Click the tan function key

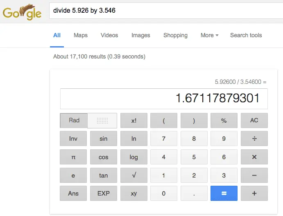[x=104, y=175]
